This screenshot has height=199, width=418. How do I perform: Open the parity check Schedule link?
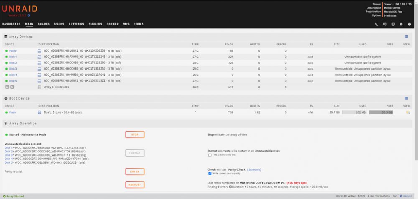(x=254, y=169)
